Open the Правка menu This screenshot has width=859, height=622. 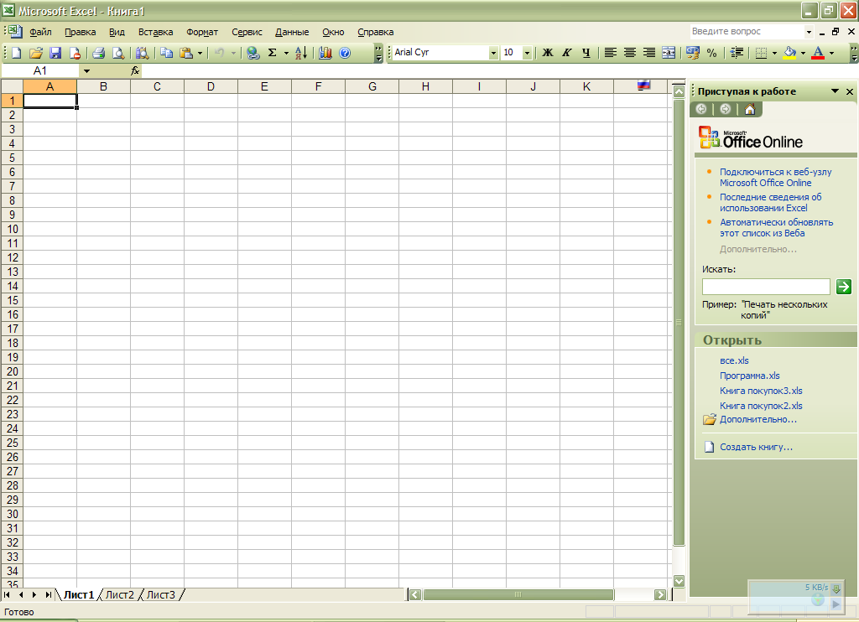point(80,32)
